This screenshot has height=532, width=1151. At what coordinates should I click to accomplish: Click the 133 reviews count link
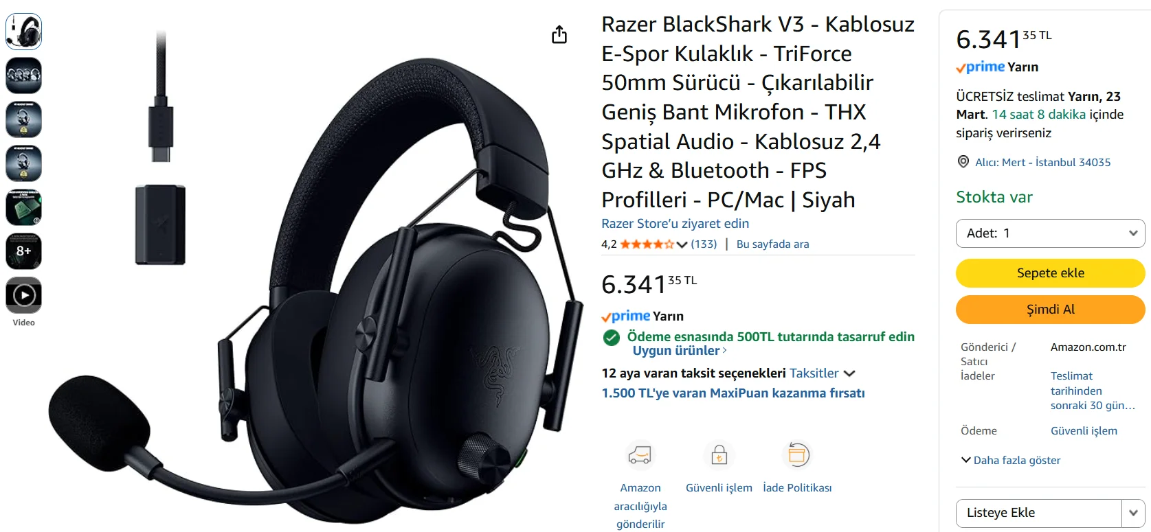pos(704,244)
